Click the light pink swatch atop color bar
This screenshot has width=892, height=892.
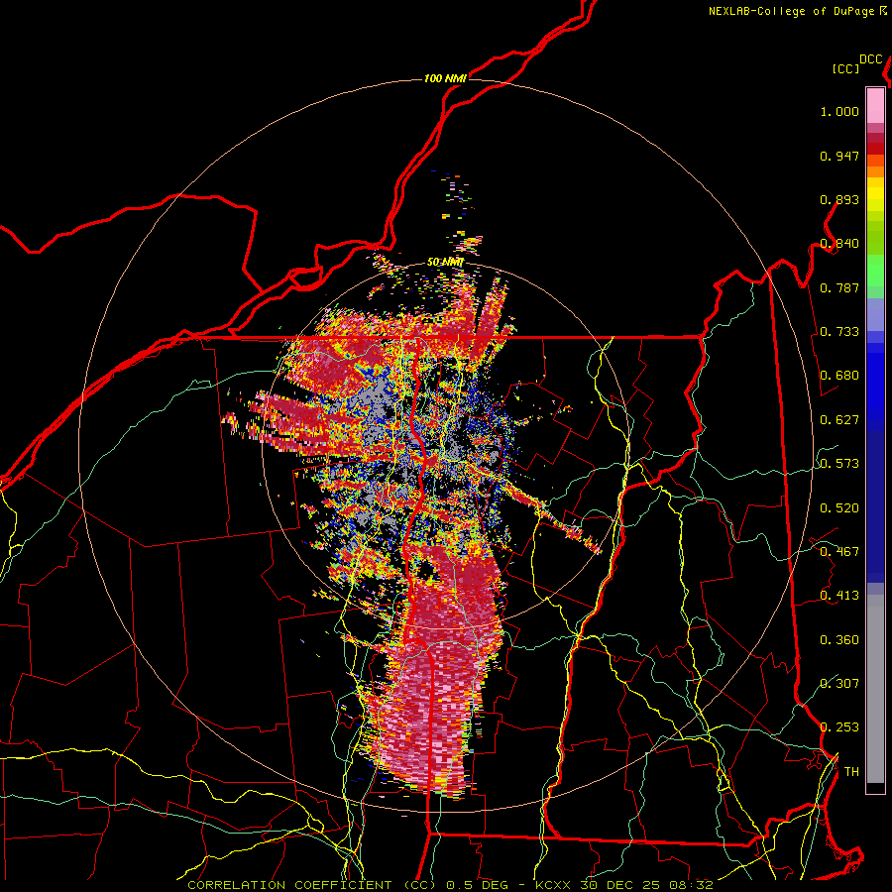875,105
